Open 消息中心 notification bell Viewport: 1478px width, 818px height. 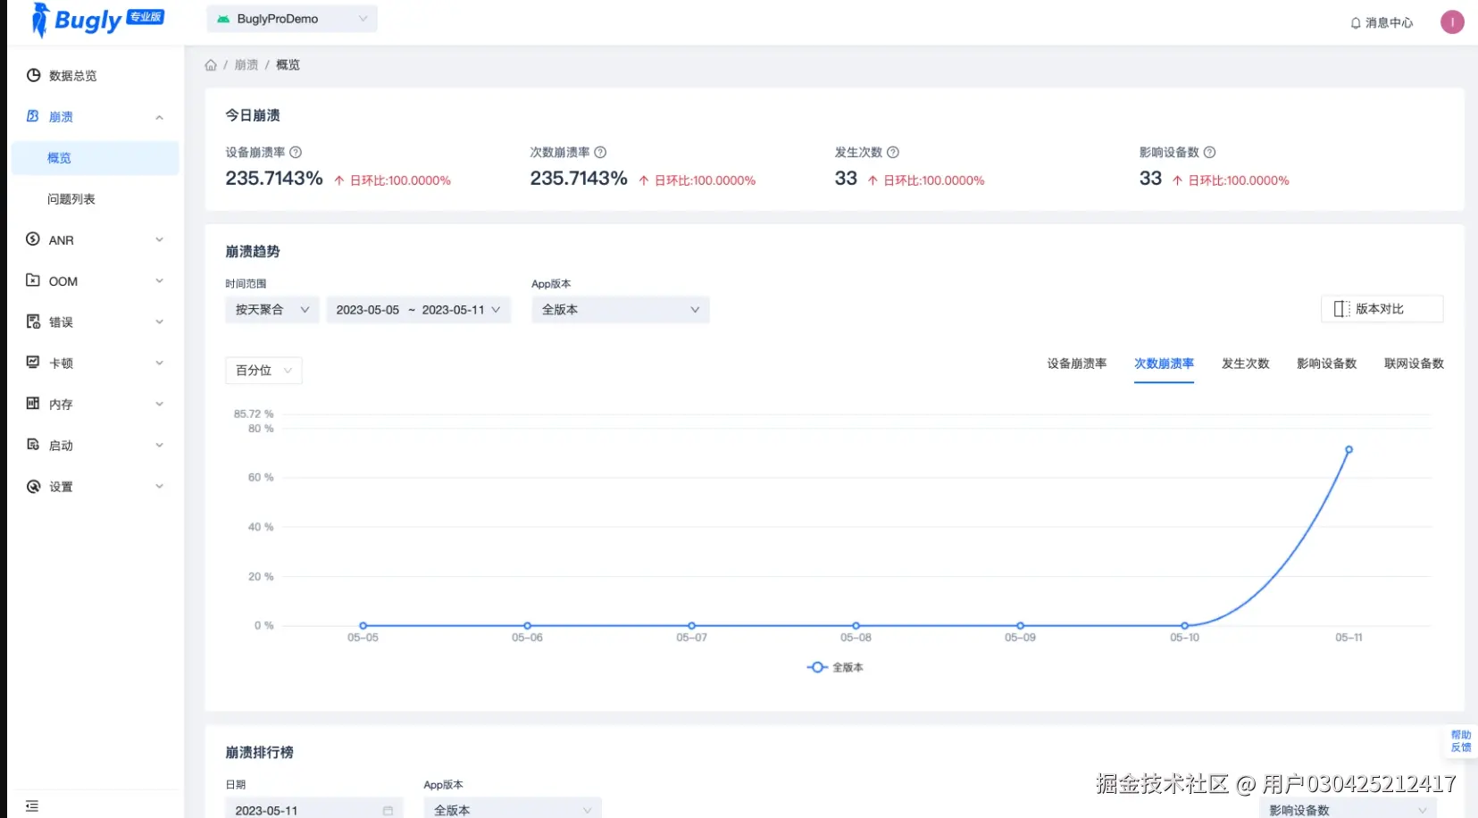[x=1355, y=23]
